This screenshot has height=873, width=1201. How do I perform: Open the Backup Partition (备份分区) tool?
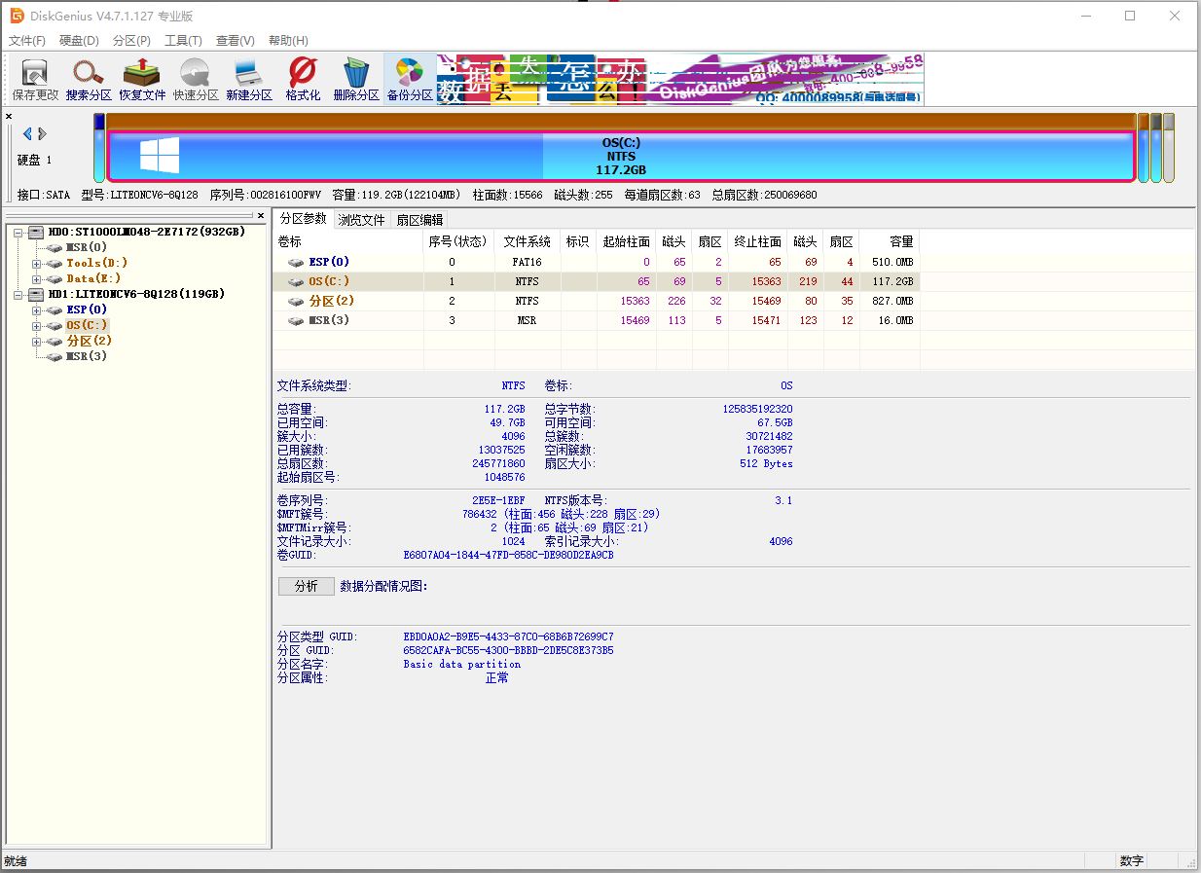(x=410, y=80)
